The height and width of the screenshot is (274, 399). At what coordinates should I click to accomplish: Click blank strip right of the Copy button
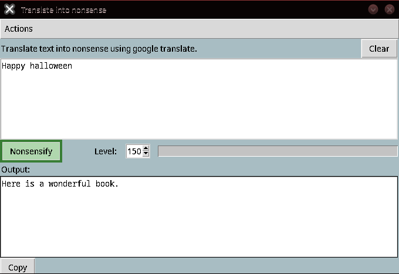(217, 267)
